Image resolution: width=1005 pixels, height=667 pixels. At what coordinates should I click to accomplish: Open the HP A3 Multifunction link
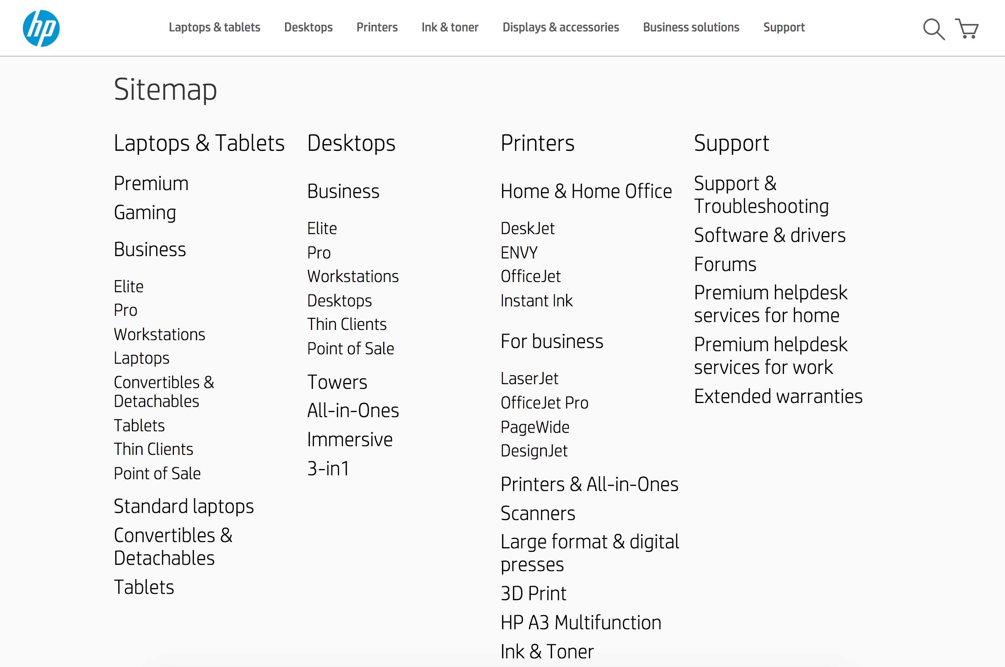[581, 622]
